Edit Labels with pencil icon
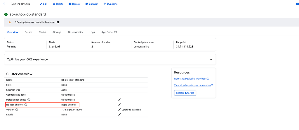This screenshot has width=299, height=130. (x=119, y=115)
